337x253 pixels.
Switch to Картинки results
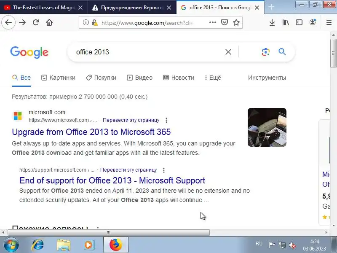click(x=58, y=78)
